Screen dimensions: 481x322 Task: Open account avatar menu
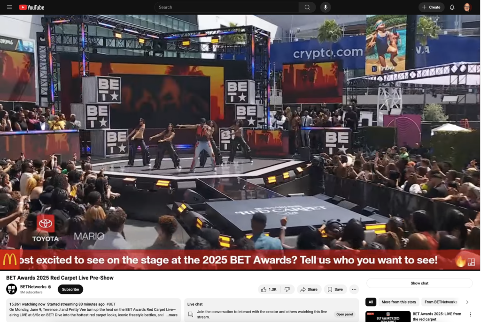pos(467,7)
